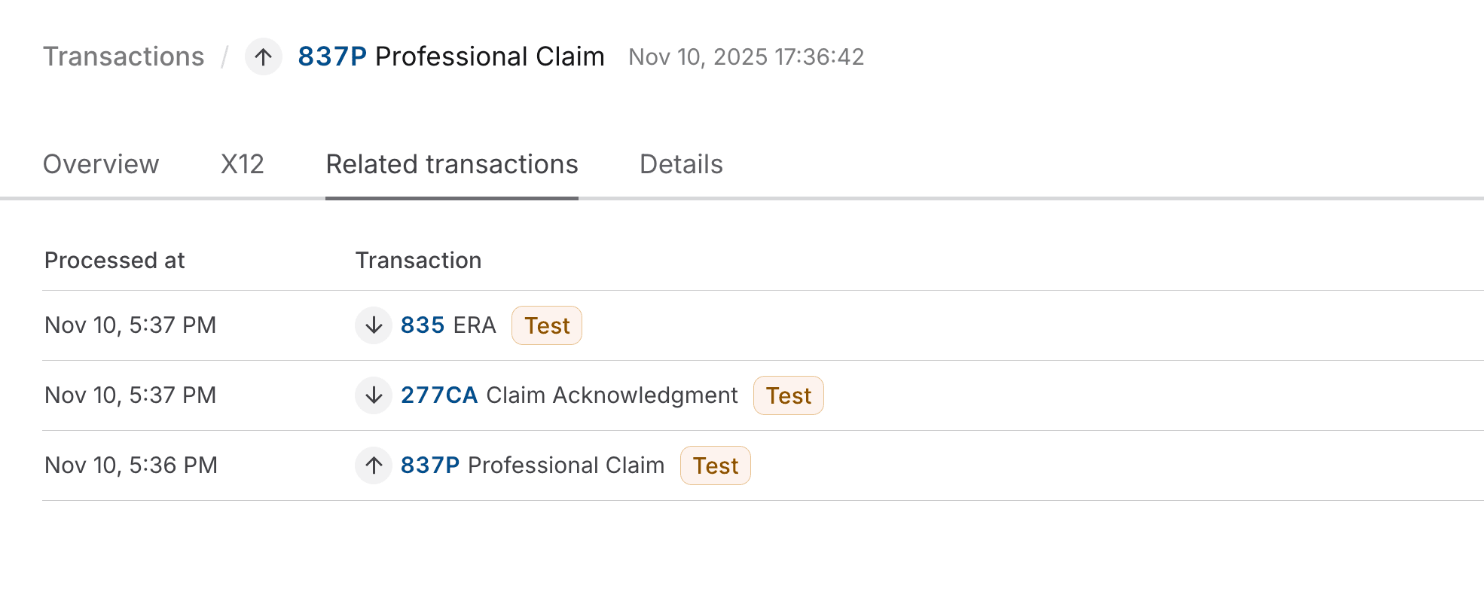Click the Test badge on the 835 row

547,325
